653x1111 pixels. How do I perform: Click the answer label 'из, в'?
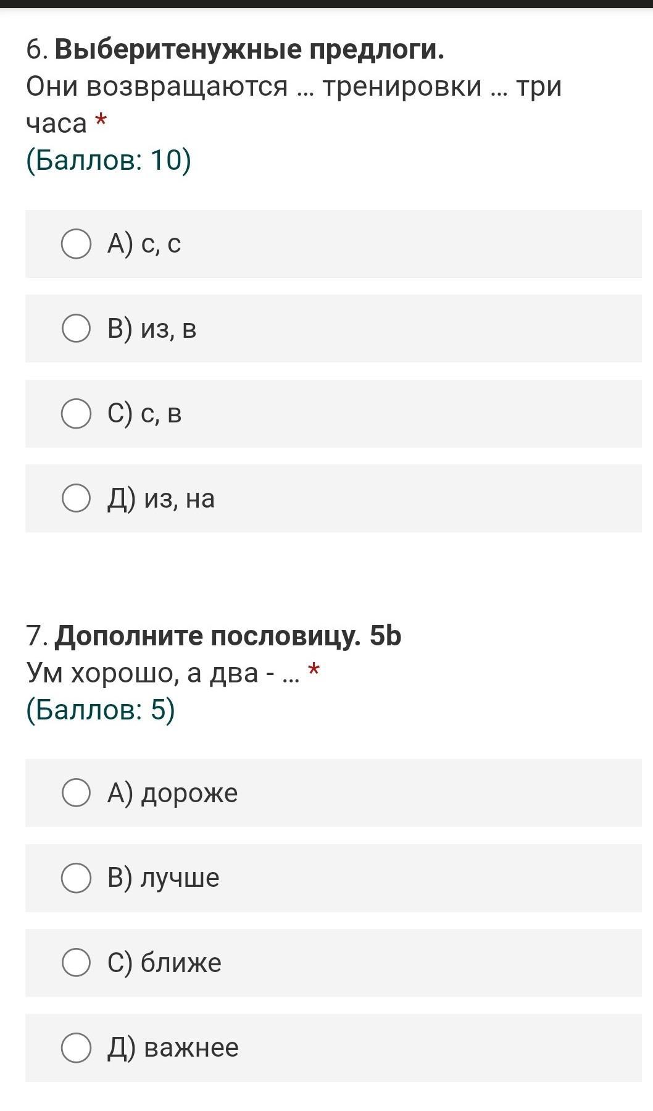(168, 329)
